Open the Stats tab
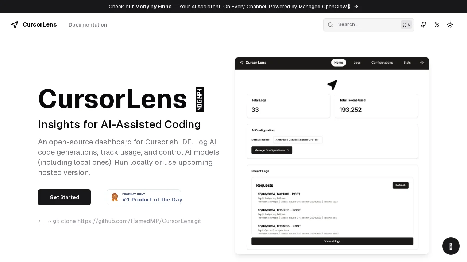 (407, 63)
